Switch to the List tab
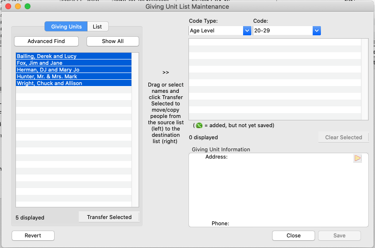The width and height of the screenshot is (375, 248). pyautogui.click(x=98, y=27)
